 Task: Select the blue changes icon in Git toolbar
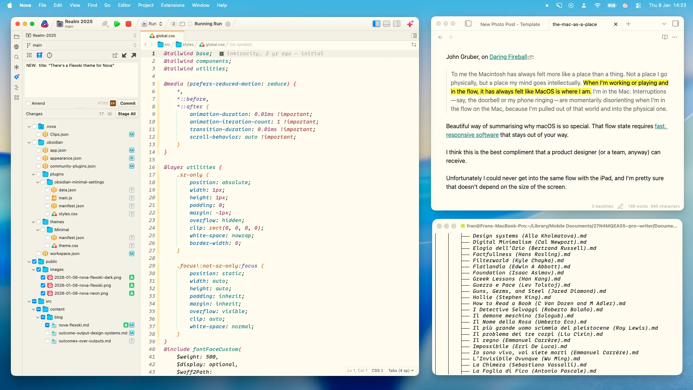(39, 55)
